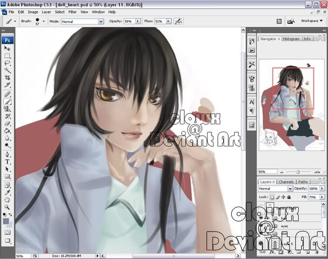Image resolution: width=328 pixels, height=259 pixels.
Task: Select the Path Selection tool
Action: tap(7, 169)
